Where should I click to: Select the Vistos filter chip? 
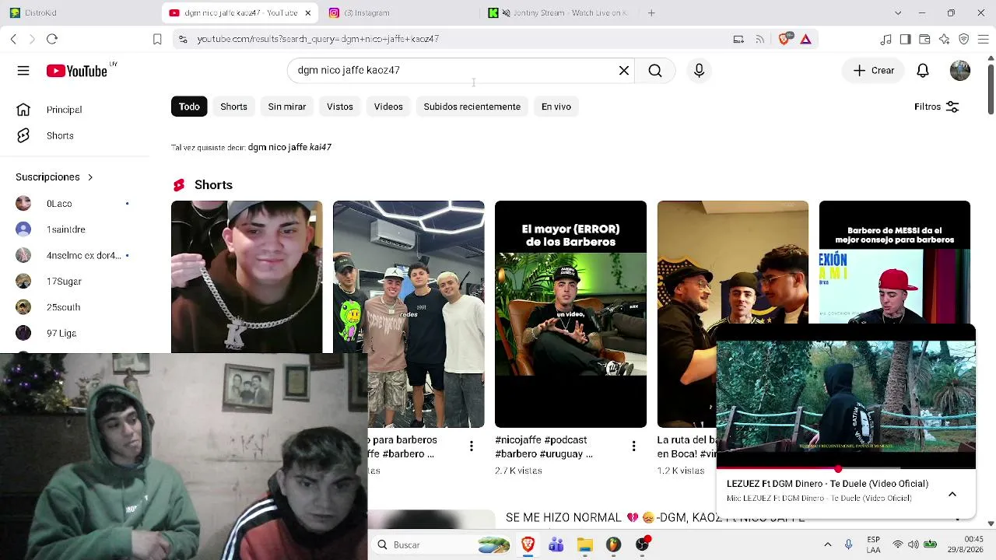[x=340, y=107]
